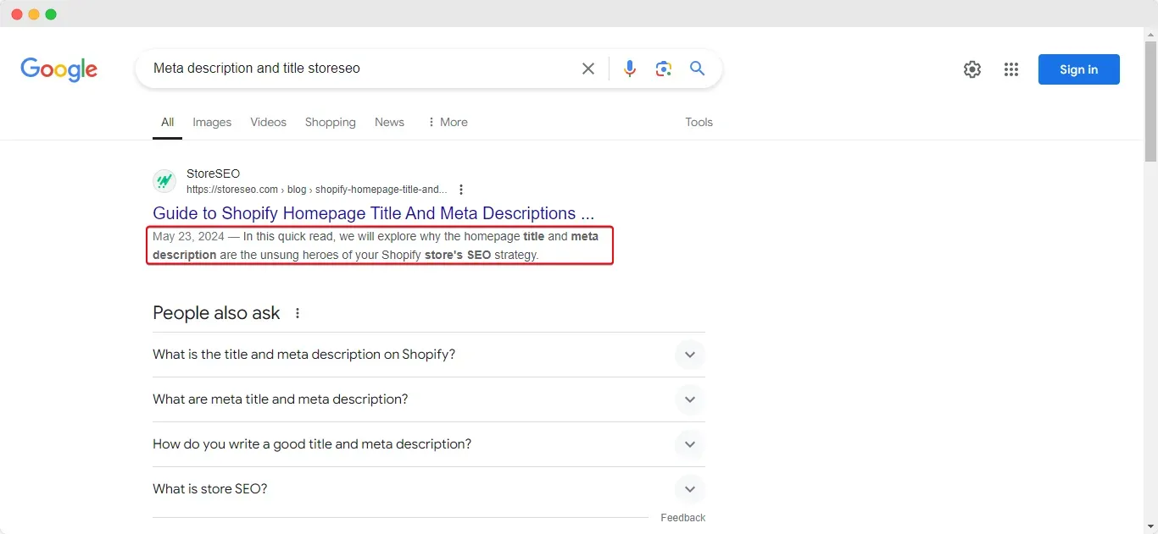
Task: Click the Sign in button
Action: 1078,69
